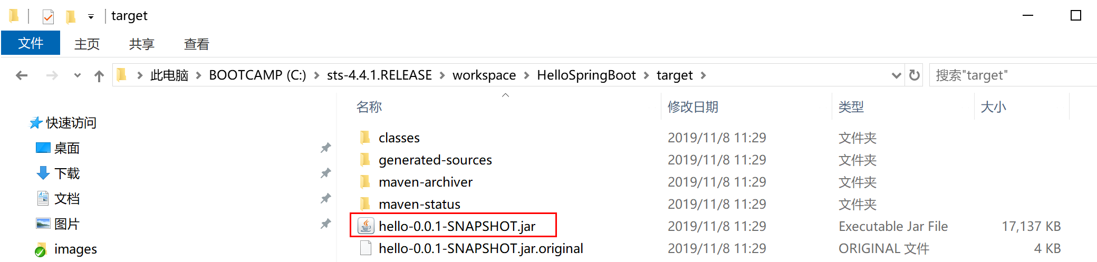Click the hello-0.0.1-SNAPSHOT.jar Java icon

[365, 226]
